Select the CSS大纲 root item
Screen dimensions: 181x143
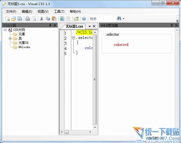point(19,30)
